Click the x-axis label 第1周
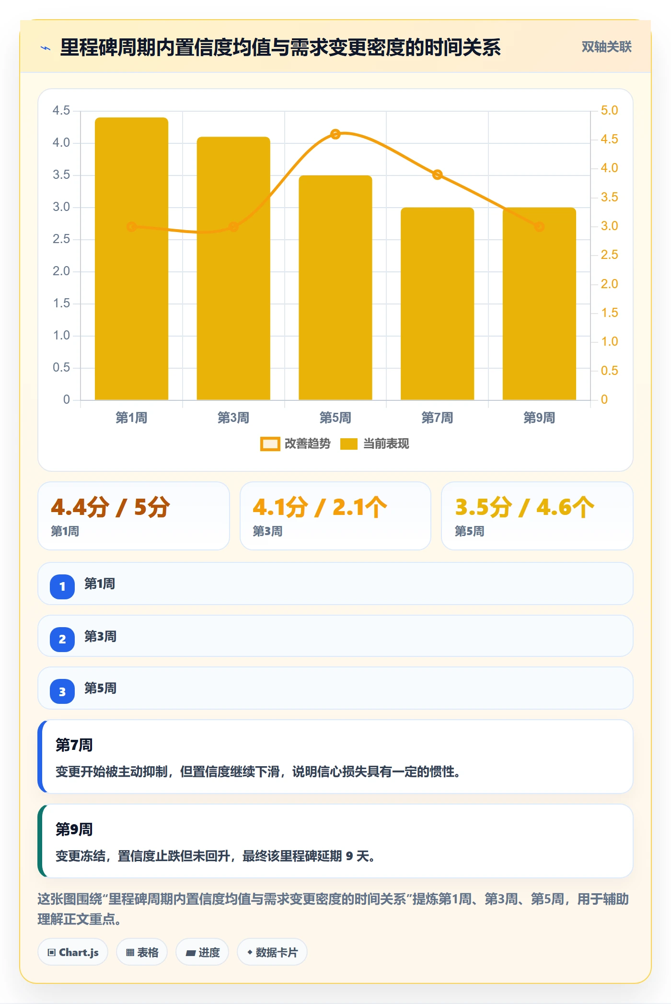 point(131,418)
